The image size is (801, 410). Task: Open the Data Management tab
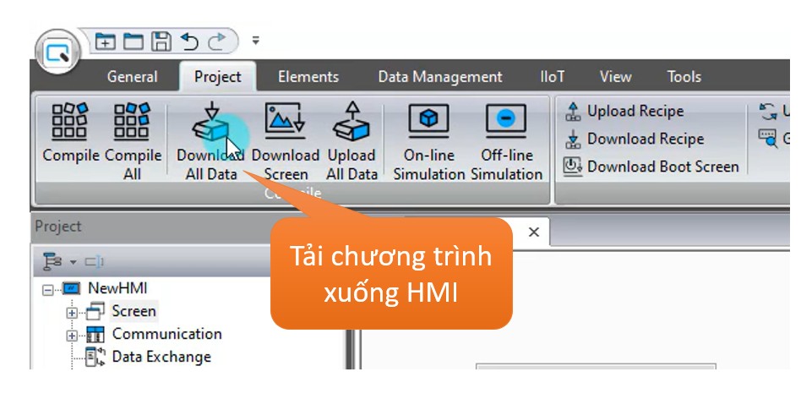(x=440, y=77)
